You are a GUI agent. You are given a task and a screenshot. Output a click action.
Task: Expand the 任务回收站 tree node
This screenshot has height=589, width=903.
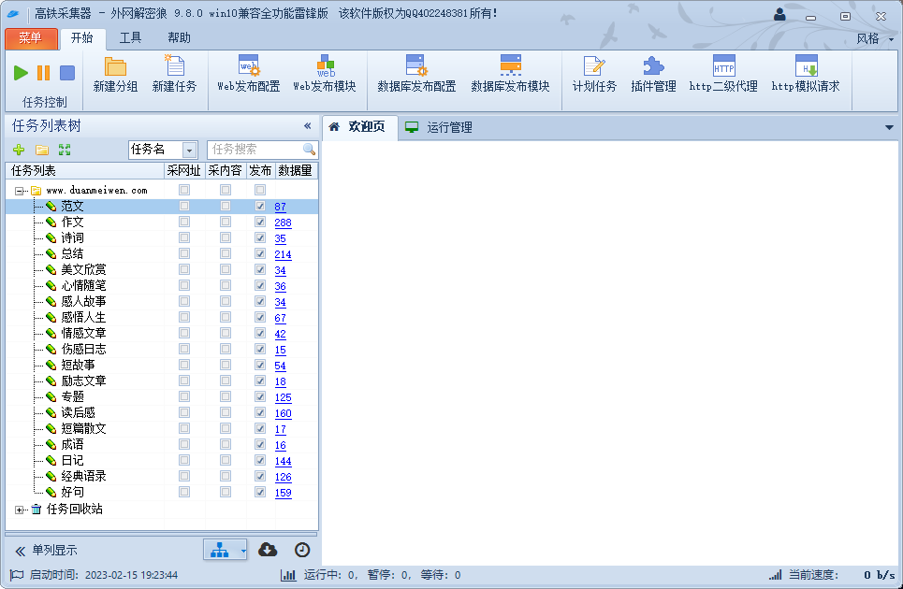point(17,510)
